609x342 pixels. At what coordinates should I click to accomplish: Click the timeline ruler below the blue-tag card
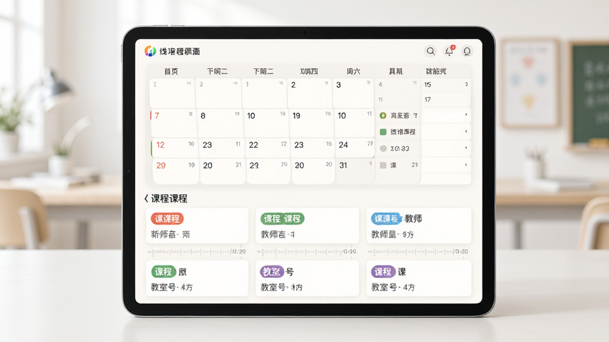(x=418, y=252)
